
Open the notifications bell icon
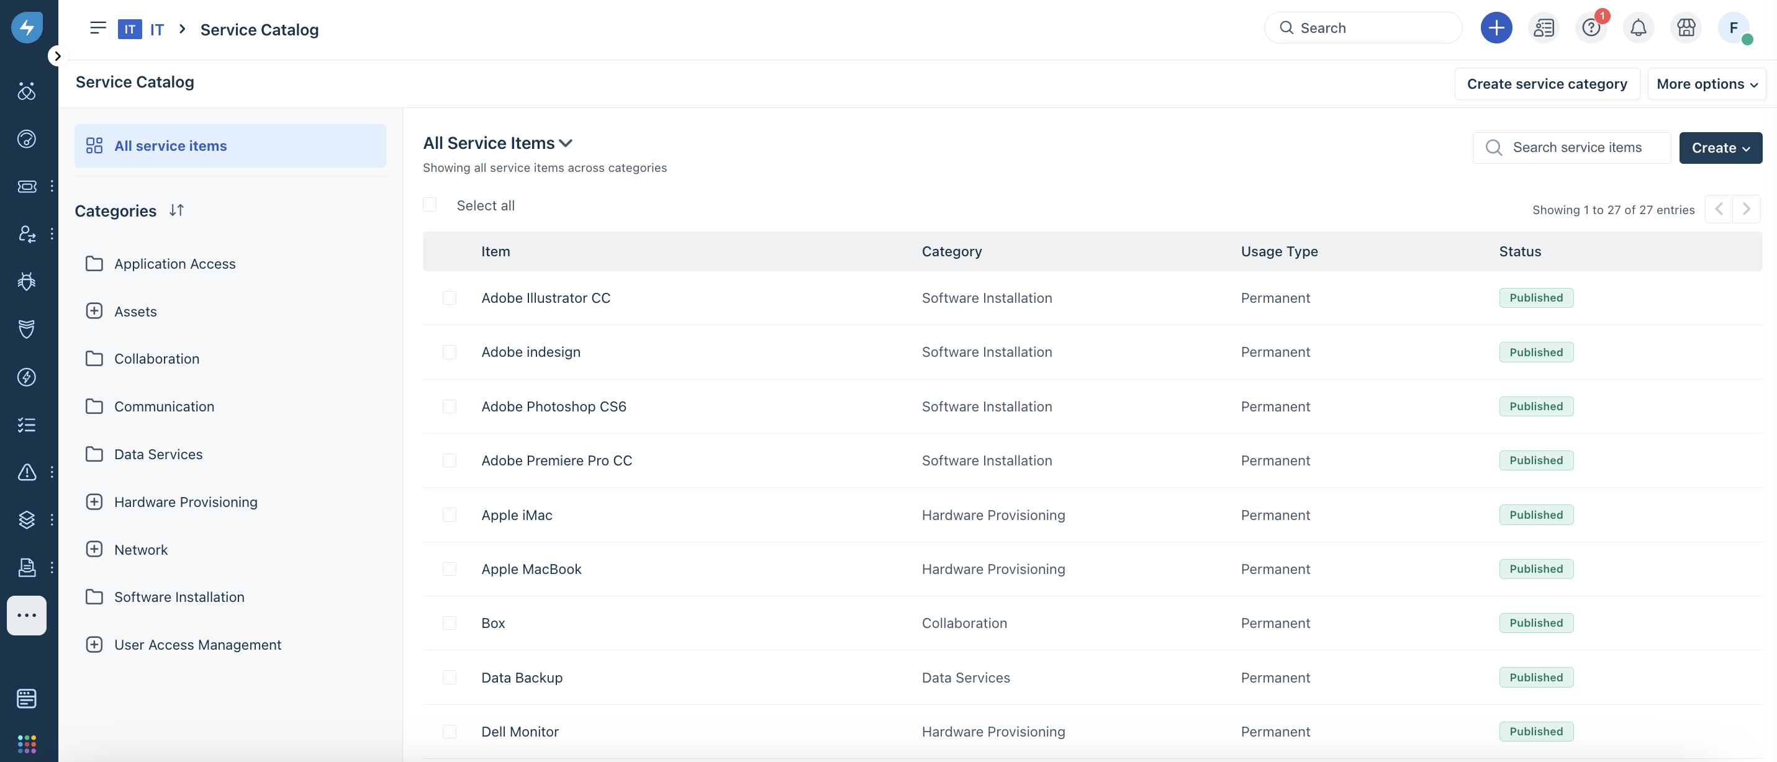pos(1638,29)
